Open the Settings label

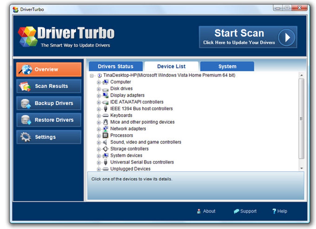[x=45, y=137]
